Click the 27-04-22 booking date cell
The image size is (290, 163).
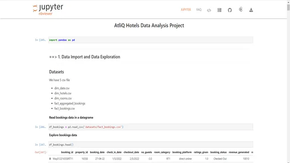[x=100, y=159]
